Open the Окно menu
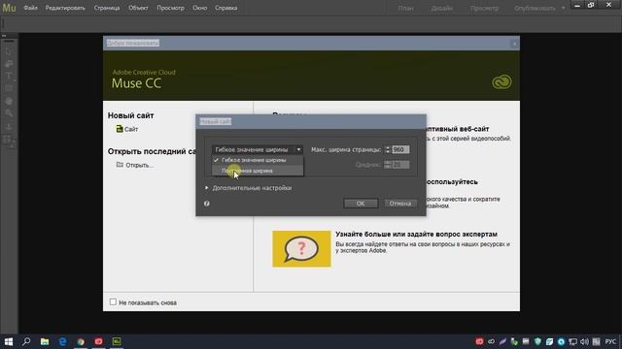 (x=199, y=8)
